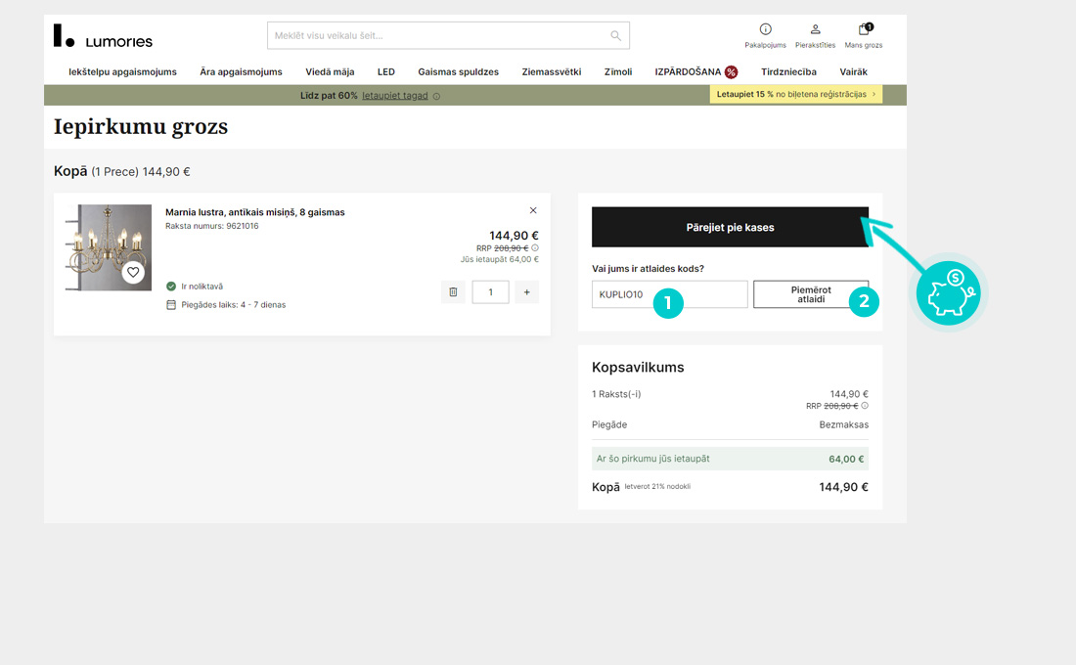Viewport: 1076px width, 665px height.
Task: Open LED menu category
Action: (386, 72)
